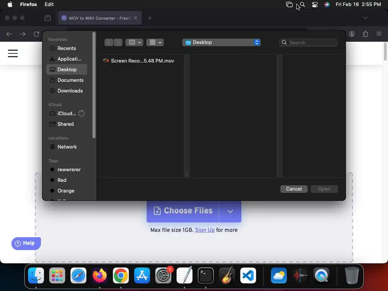Select Applications in the sidebar
The width and height of the screenshot is (388, 291).
pos(67,59)
